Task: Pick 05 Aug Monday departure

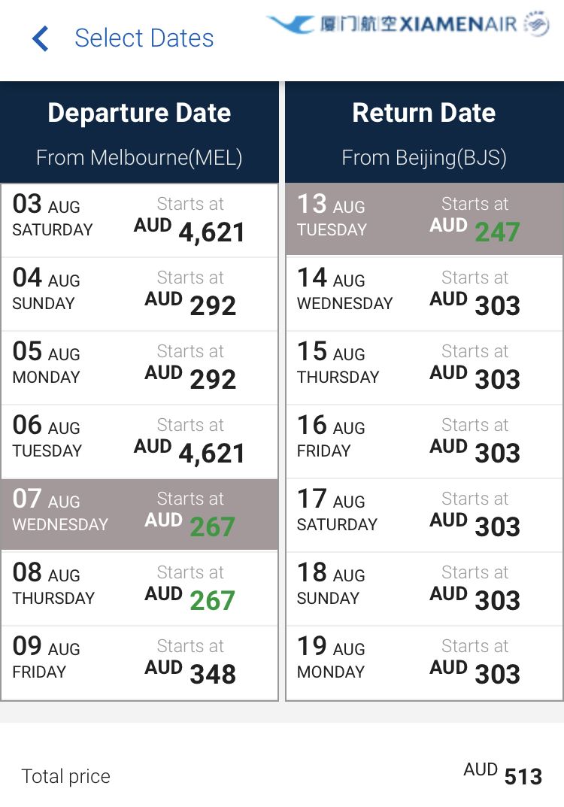Action: tap(139, 368)
